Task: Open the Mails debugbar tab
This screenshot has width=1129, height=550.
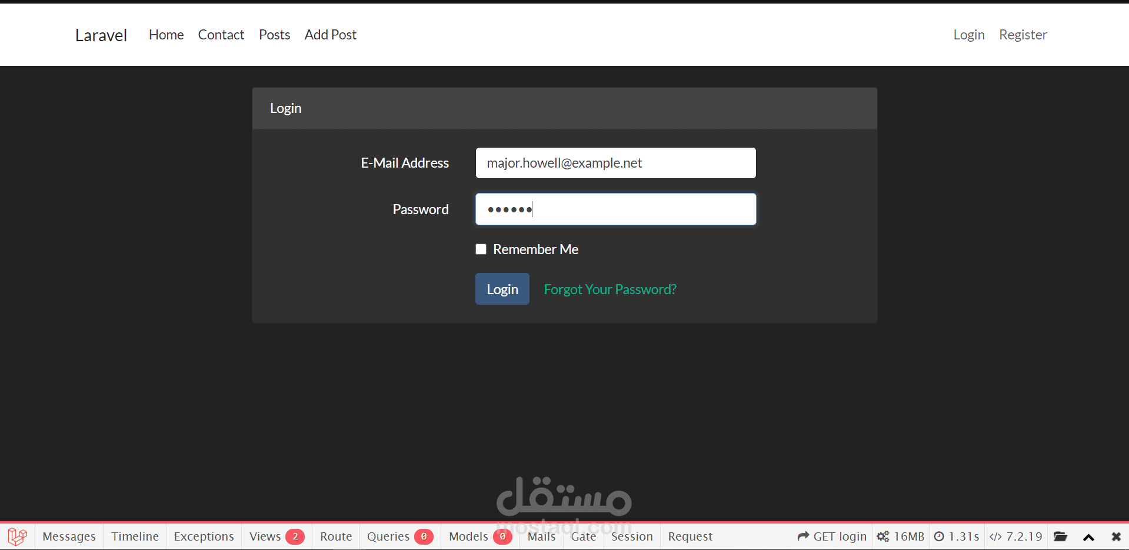Action: [541, 536]
